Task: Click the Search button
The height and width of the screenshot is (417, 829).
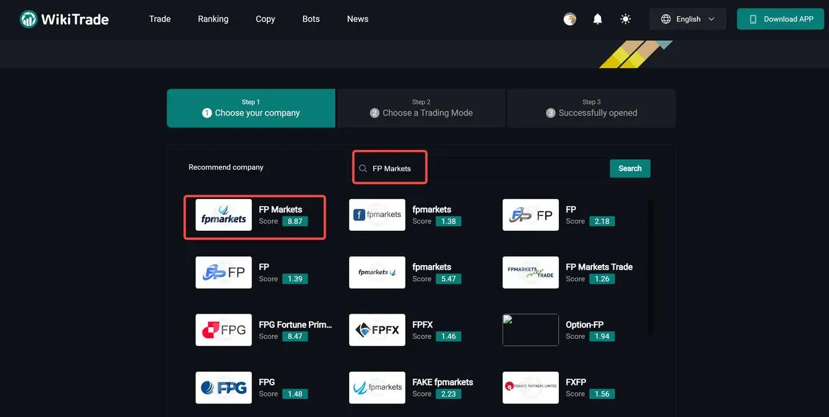Action: click(630, 168)
